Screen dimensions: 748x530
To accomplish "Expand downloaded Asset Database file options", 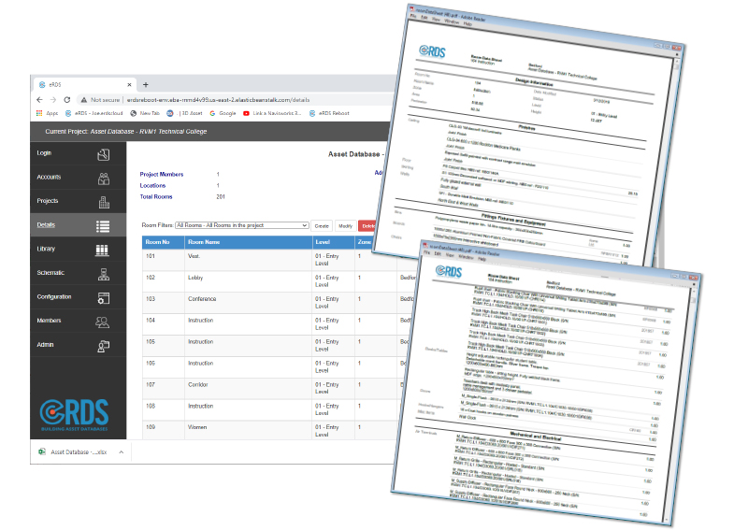I will (x=122, y=451).
